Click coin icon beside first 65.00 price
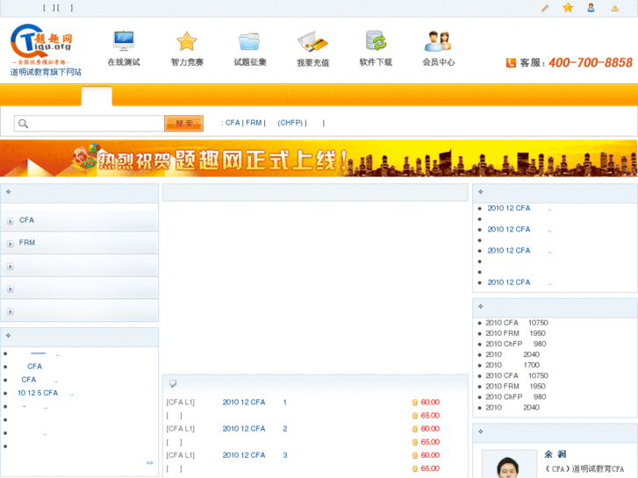This screenshot has width=638, height=478. click(414, 416)
